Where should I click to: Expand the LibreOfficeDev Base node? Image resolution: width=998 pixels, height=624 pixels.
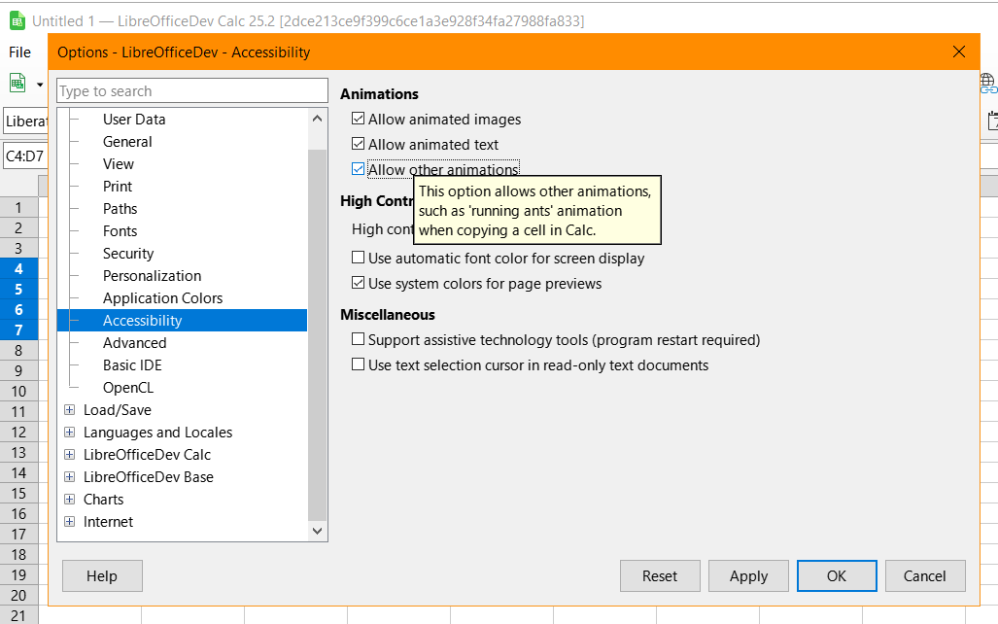(70, 476)
